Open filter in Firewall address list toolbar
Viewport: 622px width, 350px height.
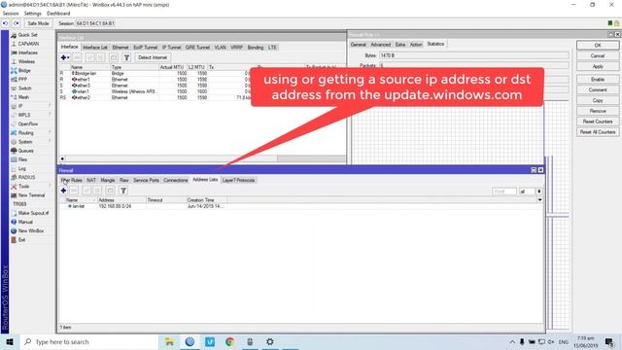123,191
